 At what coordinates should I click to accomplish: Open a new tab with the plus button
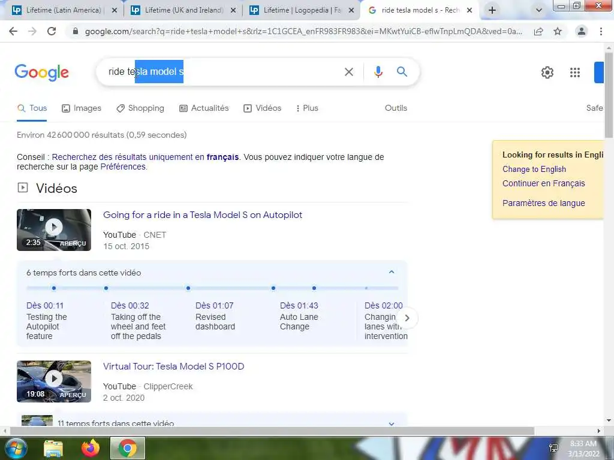[x=492, y=10]
